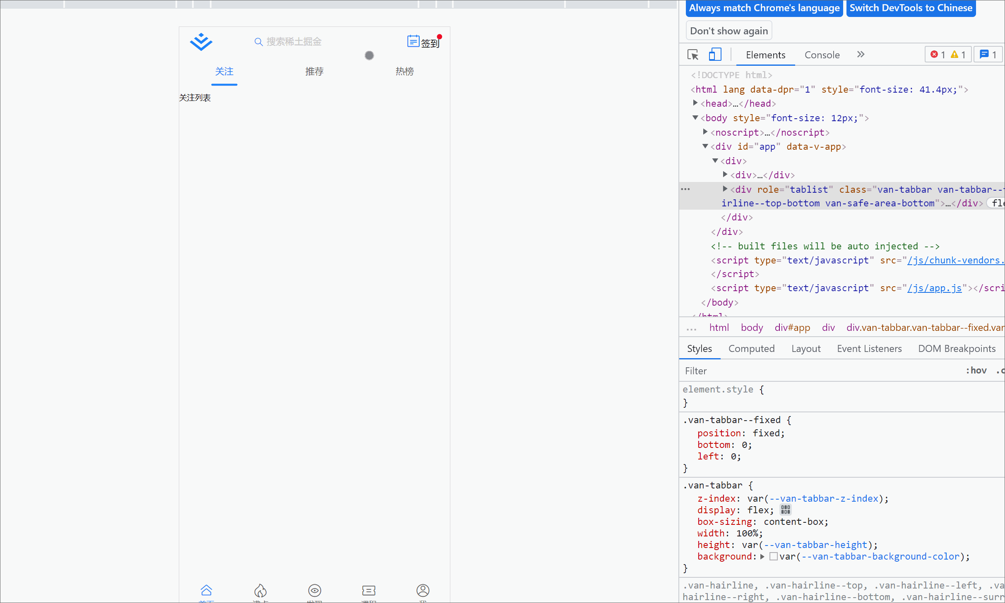Image resolution: width=1005 pixels, height=603 pixels.
Task: Select the <!DOCTYPE html> line
Action: click(x=731, y=75)
